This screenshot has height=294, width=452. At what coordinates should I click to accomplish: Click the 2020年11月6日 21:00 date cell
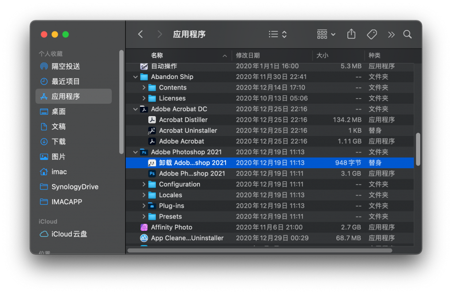pyautogui.click(x=269, y=227)
